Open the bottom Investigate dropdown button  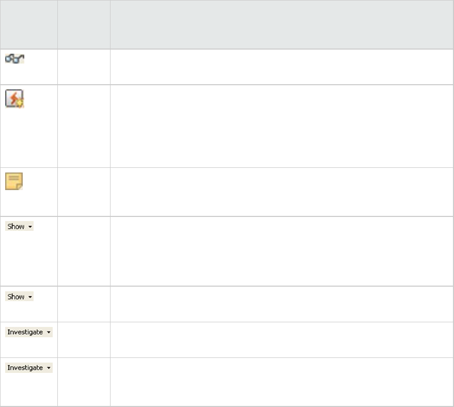point(28,368)
